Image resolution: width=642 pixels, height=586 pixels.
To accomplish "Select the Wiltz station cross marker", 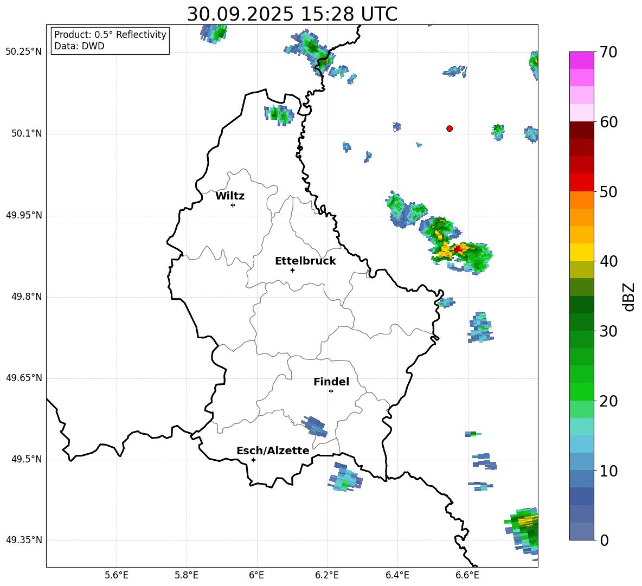I will coord(233,205).
